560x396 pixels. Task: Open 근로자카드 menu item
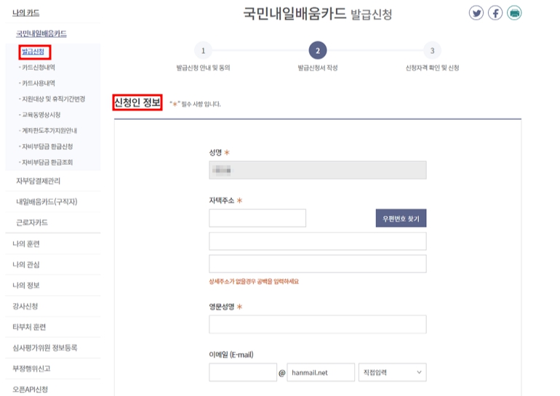[32, 222]
